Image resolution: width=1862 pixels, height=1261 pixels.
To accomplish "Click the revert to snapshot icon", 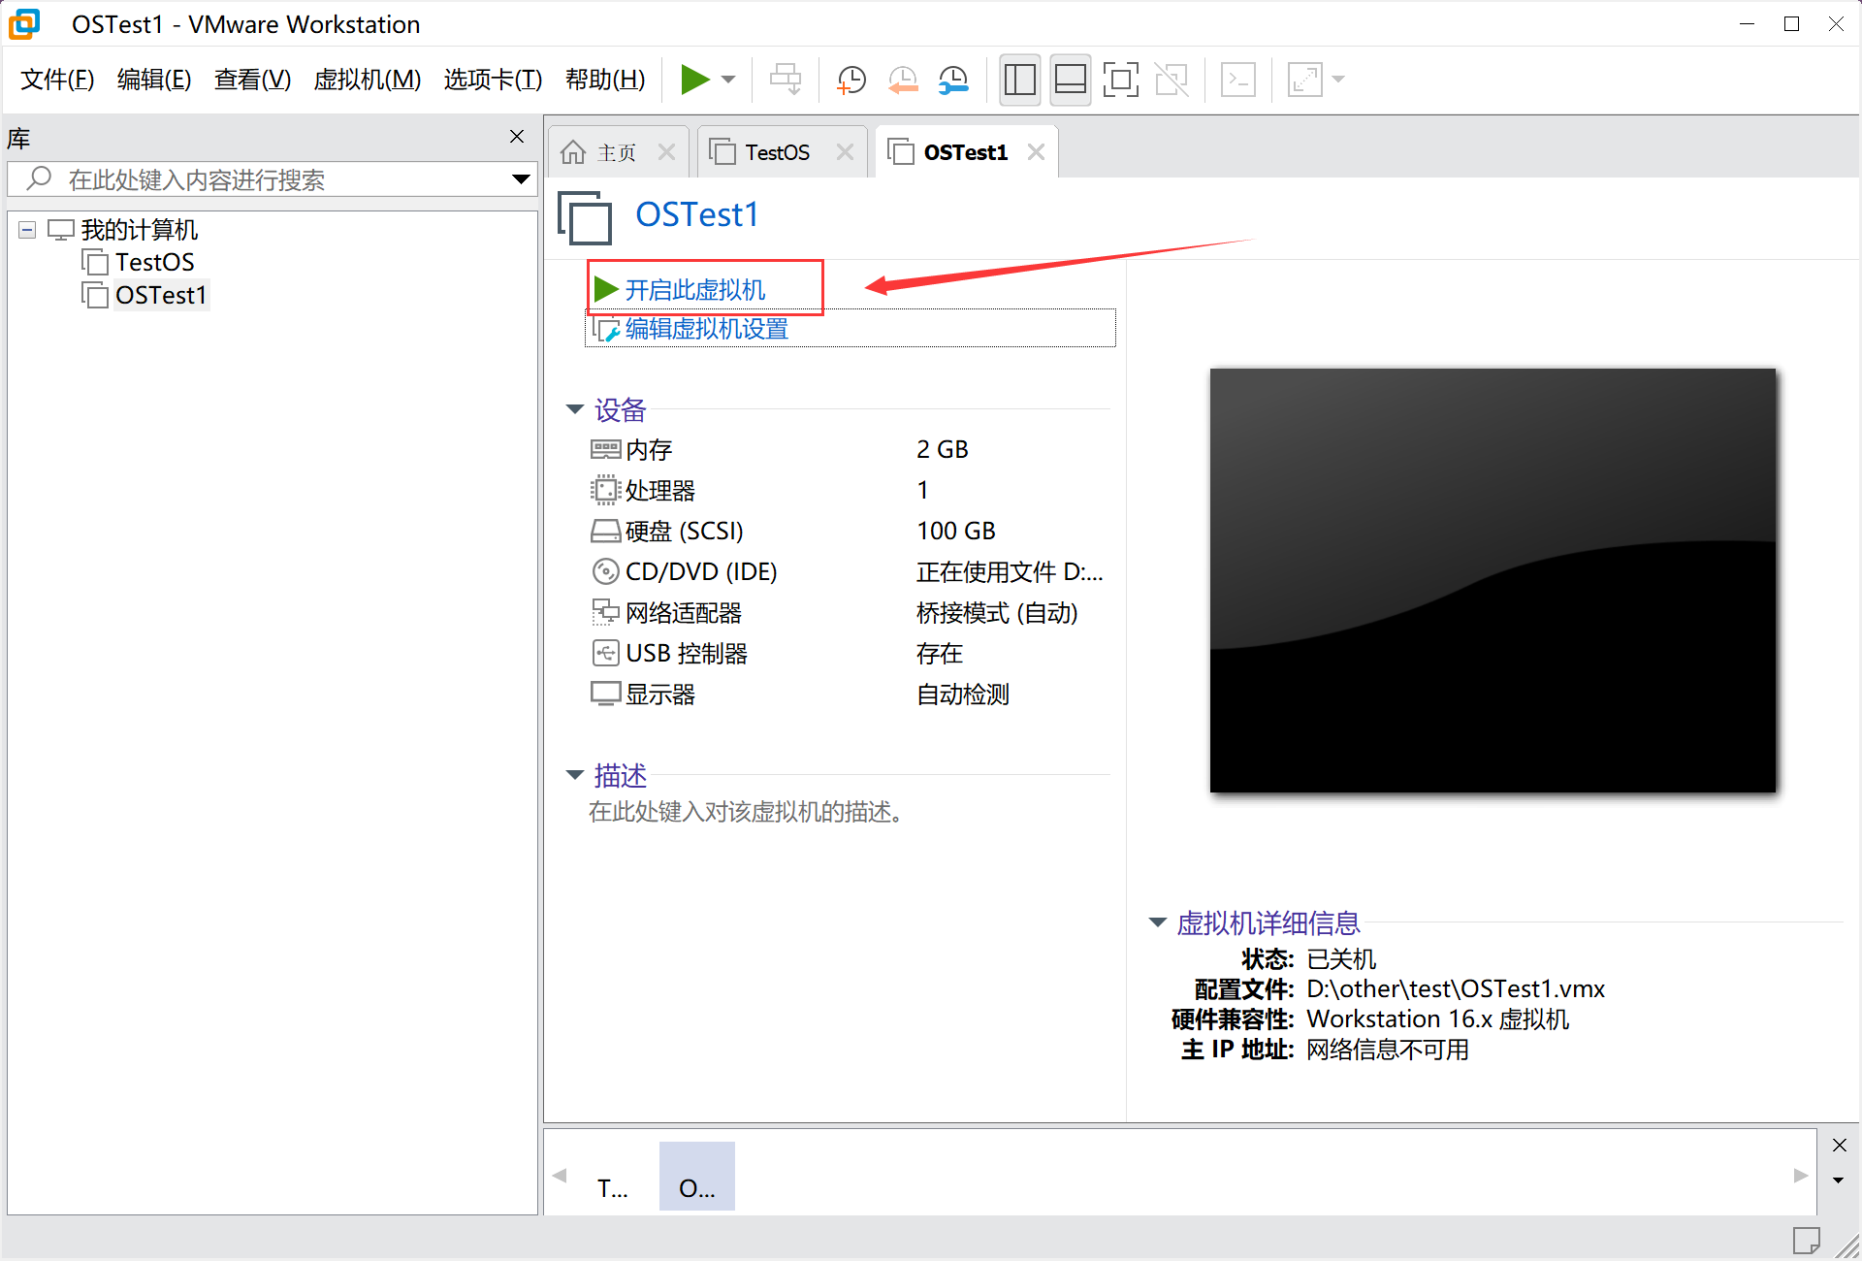I will pos(903,80).
